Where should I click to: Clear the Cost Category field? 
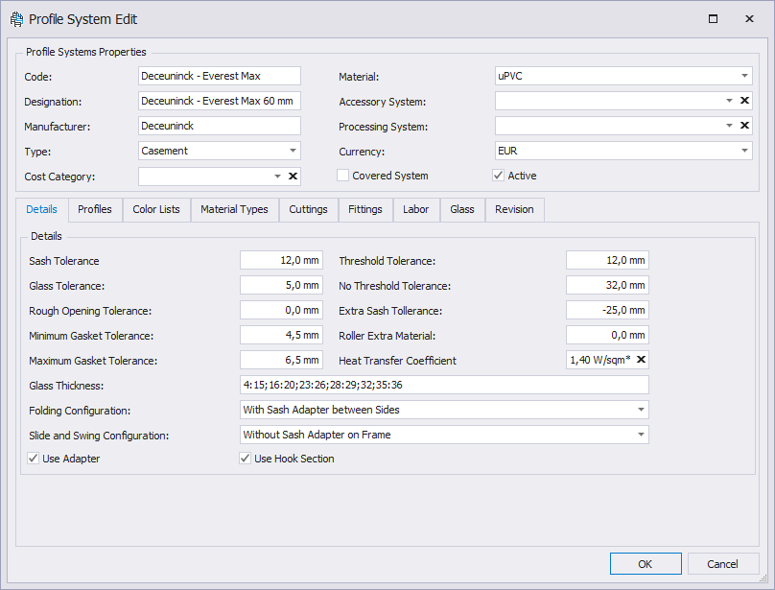[294, 177]
